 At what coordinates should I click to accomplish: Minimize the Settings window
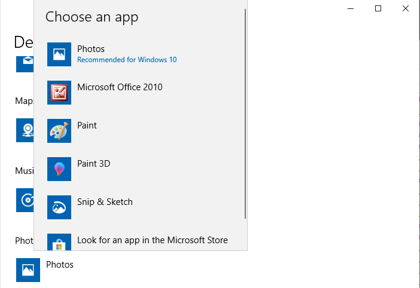coord(351,8)
